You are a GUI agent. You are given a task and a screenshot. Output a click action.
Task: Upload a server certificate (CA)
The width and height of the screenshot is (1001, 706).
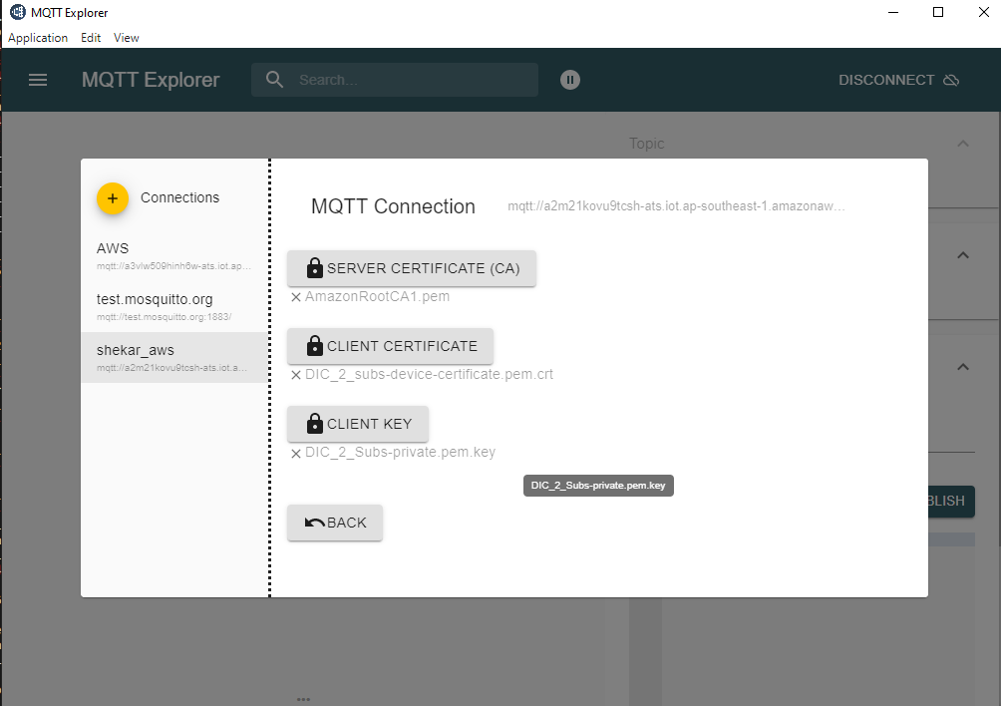(411, 267)
